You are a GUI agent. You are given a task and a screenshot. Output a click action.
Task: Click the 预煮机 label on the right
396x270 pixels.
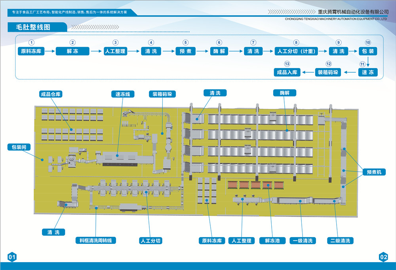373,172
